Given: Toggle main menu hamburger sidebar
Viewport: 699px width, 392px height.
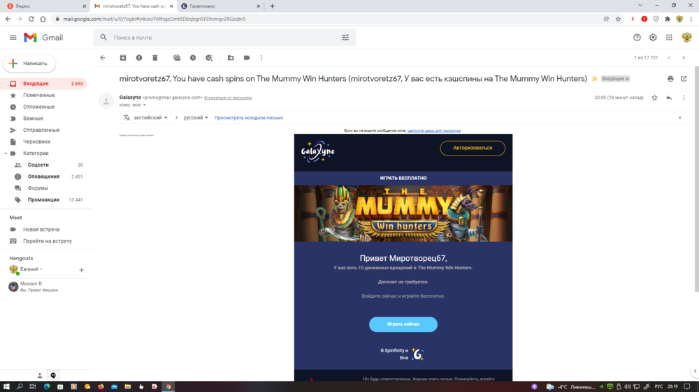Looking at the screenshot, I should tap(13, 38).
